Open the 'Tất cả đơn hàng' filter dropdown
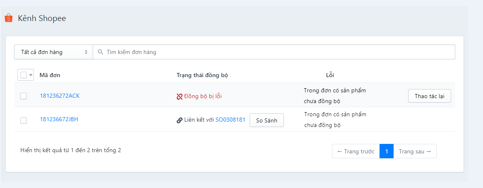Screen dimensions: 483x188 coord(54,52)
